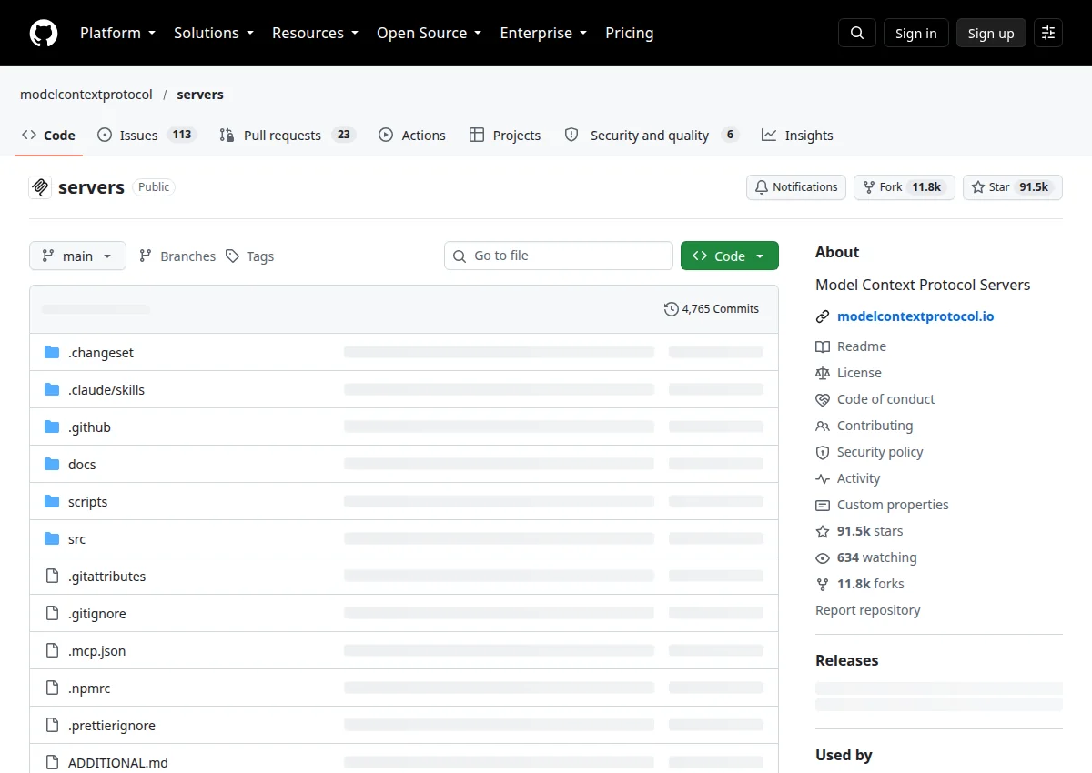Image resolution: width=1092 pixels, height=773 pixels.
Task: Click the .changeset folder icon
Action: (x=52, y=353)
